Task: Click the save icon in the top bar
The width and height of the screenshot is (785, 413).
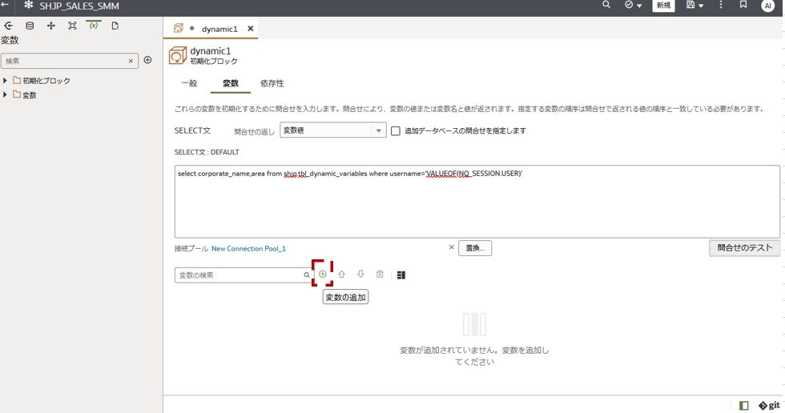Action: click(x=690, y=5)
